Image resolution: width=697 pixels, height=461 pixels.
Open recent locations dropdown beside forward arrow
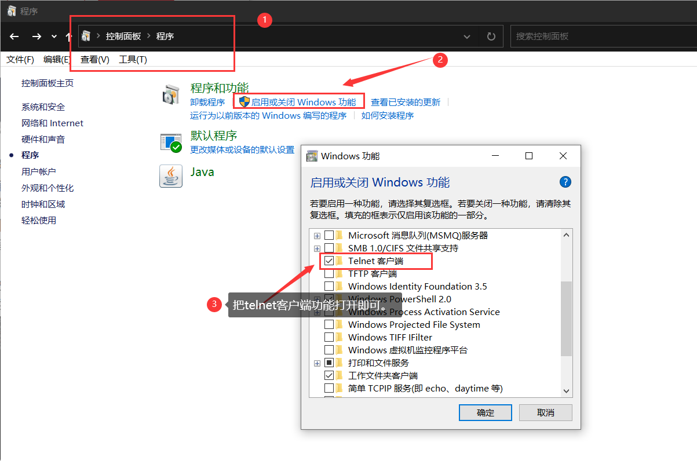pyautogui.click(x=54, y=36)
